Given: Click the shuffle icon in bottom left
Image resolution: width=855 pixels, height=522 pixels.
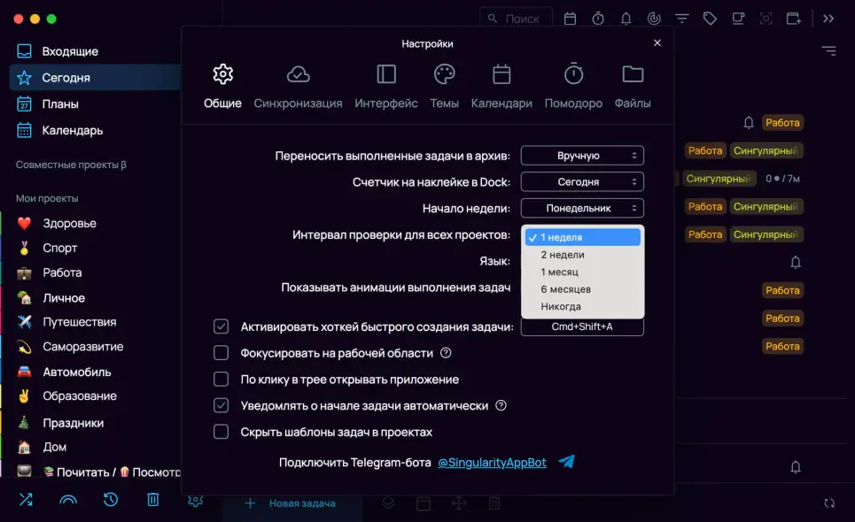Looking at the screenshot, I should click(x=26, y=500).
